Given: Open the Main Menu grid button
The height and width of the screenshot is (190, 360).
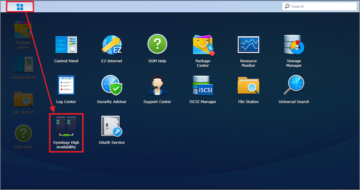Looking at the screenshot, I should (x=20, y=7).
